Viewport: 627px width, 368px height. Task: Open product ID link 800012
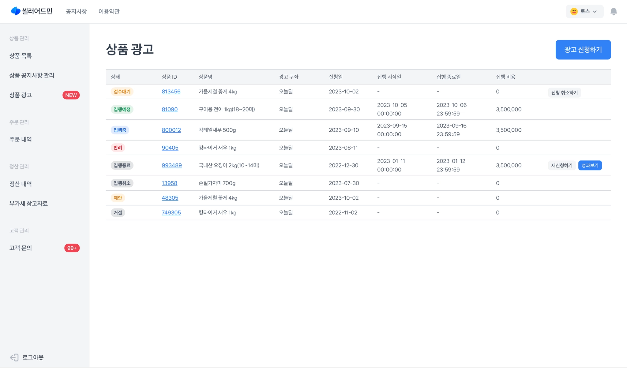coord(171,130)
